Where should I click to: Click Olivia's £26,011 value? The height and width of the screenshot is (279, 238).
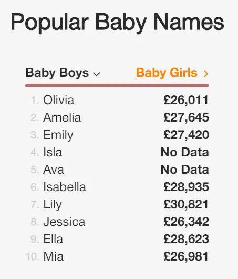[x=186, y=101]
